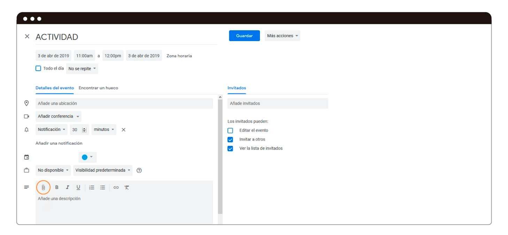Insert a link using the chain icon
This screenshot has height=235, width=508.
tap(116, 187)
